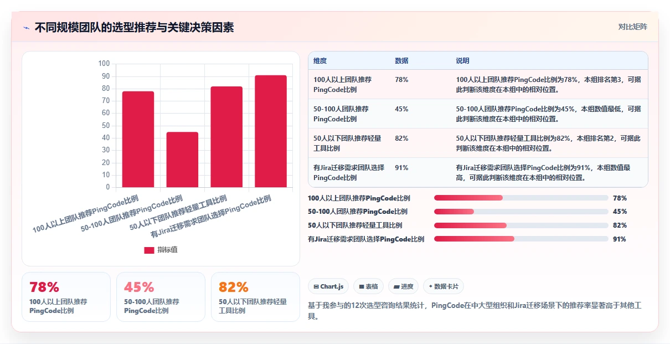Image resolution: width=670 pixels, height=344 pixels.
Task: Click the 说明 table column header
Action: [x=462, y=60]
